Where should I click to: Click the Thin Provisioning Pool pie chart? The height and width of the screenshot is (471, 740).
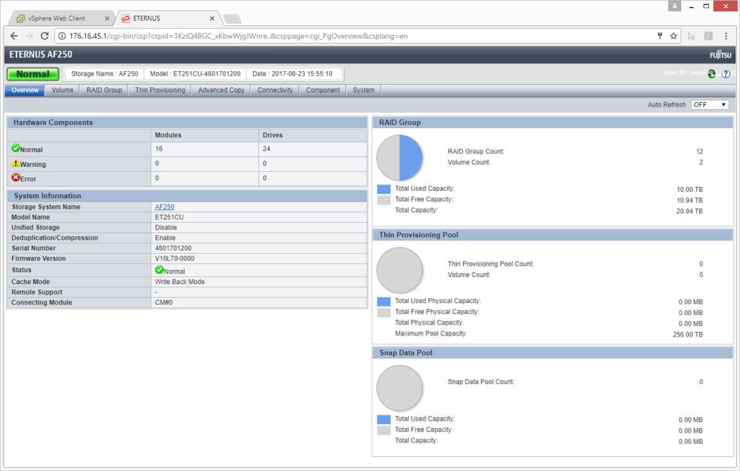[399, 270]
